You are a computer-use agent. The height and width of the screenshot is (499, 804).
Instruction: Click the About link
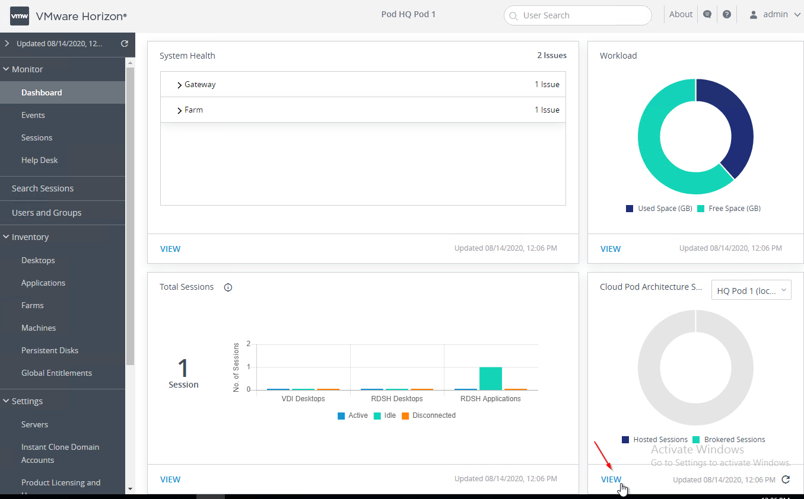click(681, 15)
